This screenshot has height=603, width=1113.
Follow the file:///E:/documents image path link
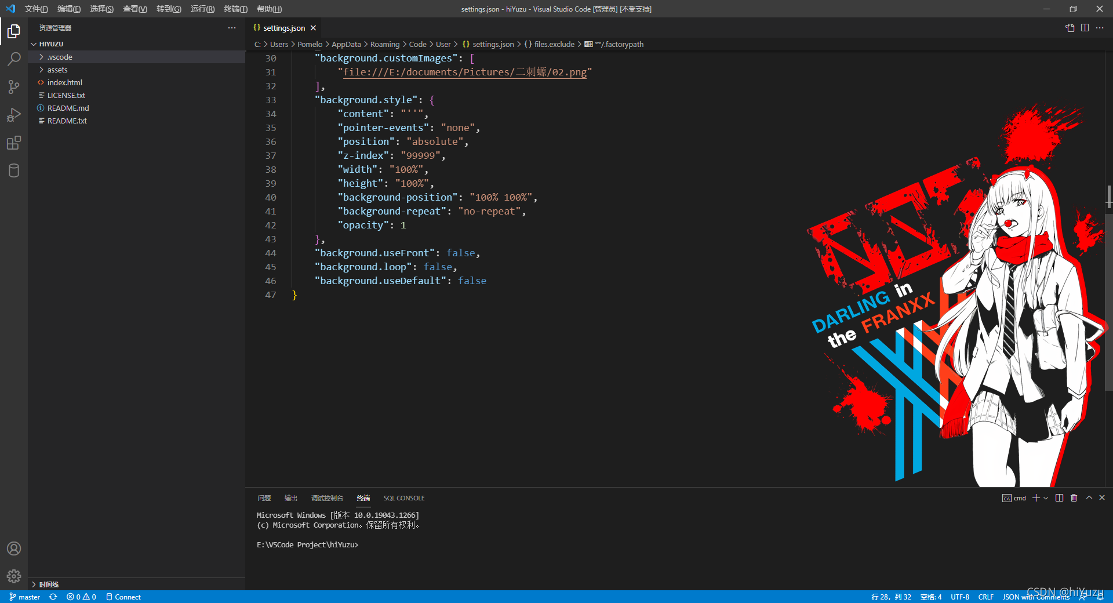pos(465,72)
